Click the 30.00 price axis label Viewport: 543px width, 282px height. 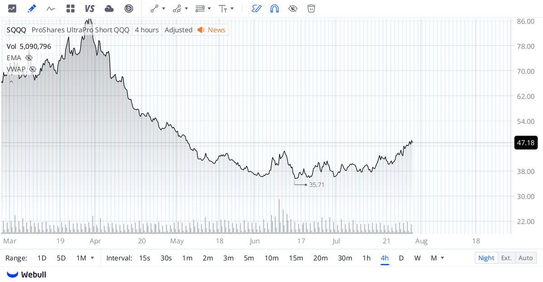pyautogui.click(x=526, y=196)
